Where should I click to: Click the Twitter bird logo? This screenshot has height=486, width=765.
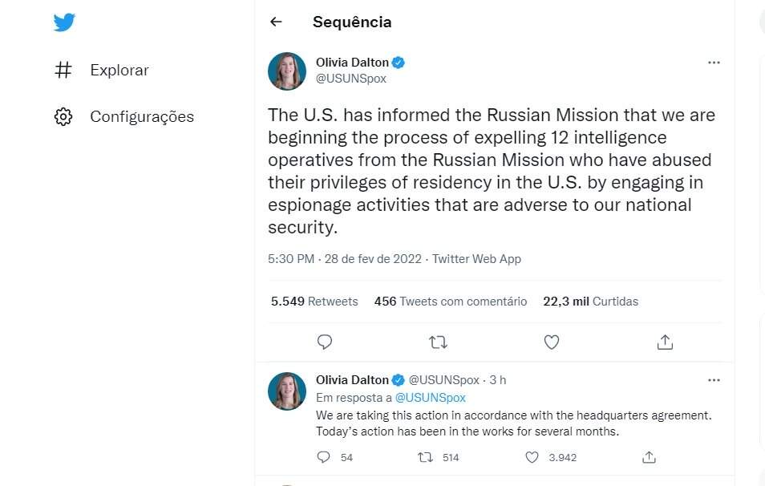[65, 22]
